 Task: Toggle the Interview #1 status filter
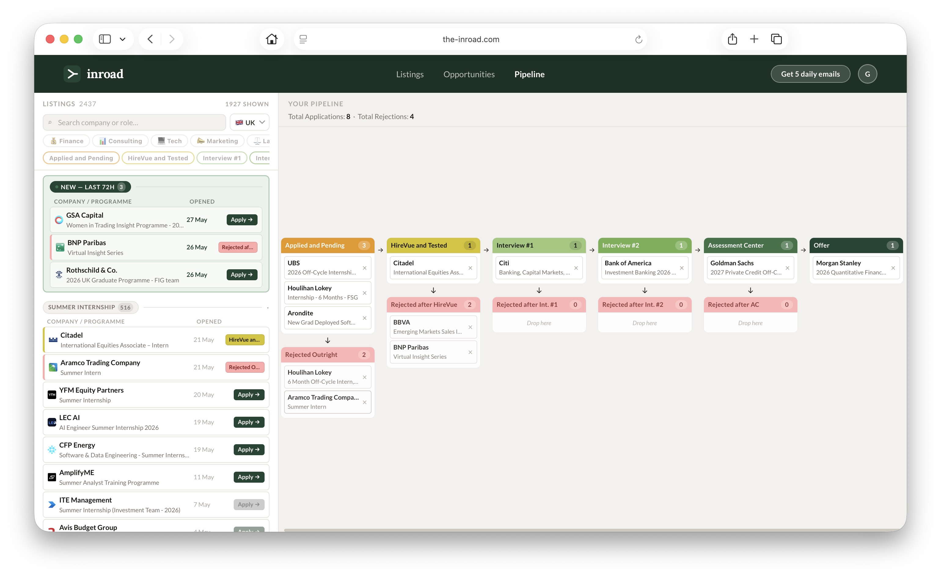222,158
